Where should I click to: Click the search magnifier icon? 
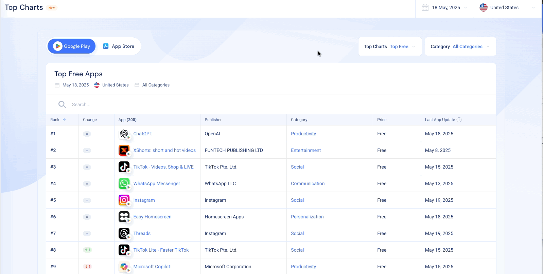coord(62,104)
